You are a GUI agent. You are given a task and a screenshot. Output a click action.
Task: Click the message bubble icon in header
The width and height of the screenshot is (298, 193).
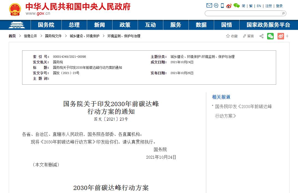coord(216,5)
